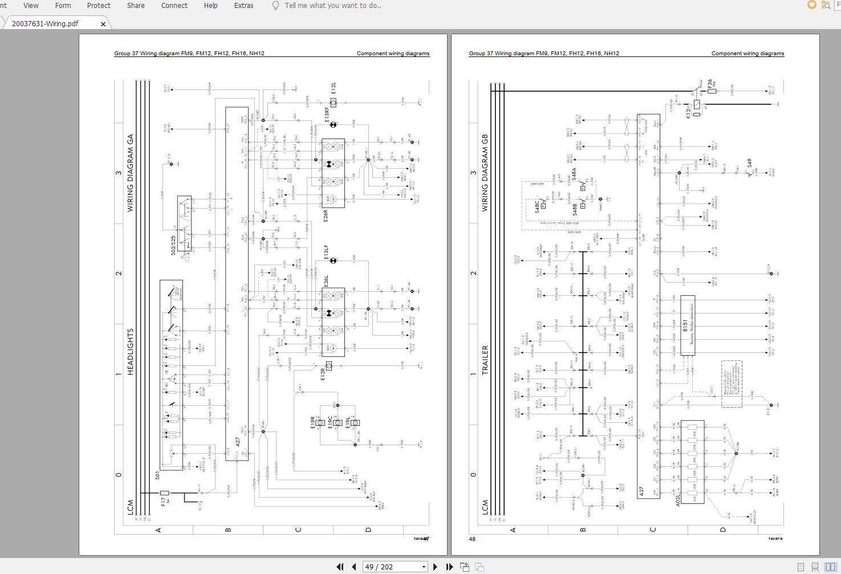Advance to the next page
Viewport: 841px width, 574px height.
(x=435, y=567)
